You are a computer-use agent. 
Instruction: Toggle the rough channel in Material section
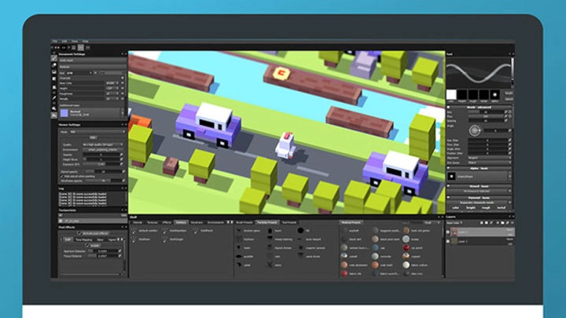coord(486,208)
